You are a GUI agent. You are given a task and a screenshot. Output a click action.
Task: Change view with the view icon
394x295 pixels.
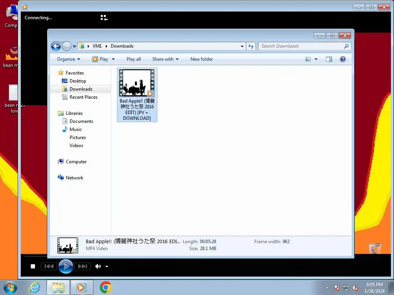(x=308, y=59)
